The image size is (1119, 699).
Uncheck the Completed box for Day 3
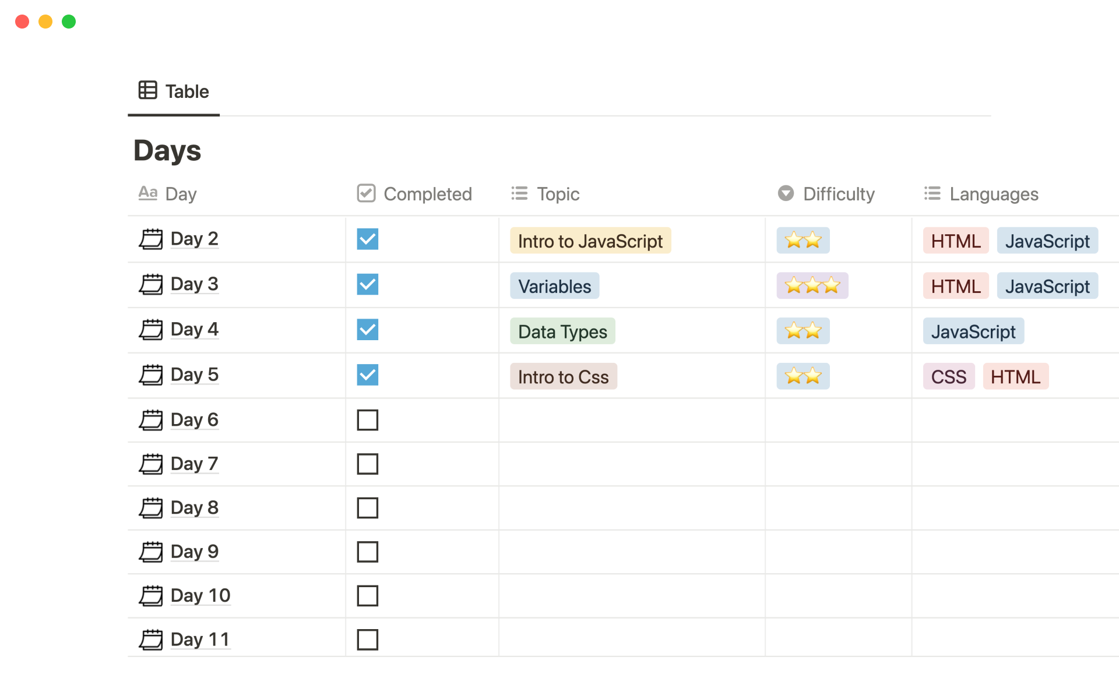coord(368,285)
